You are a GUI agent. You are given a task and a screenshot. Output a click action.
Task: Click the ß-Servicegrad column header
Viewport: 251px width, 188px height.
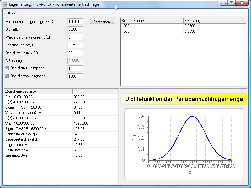point(215,21)
